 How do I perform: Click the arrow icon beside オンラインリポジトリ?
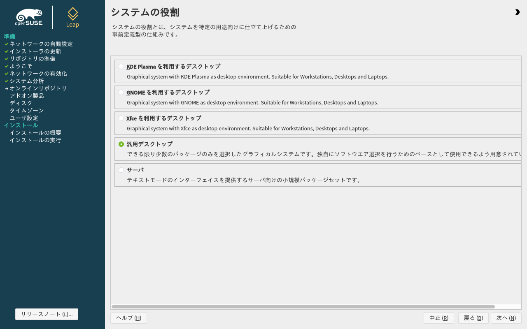pyautogui.click(x=7, y=88)
